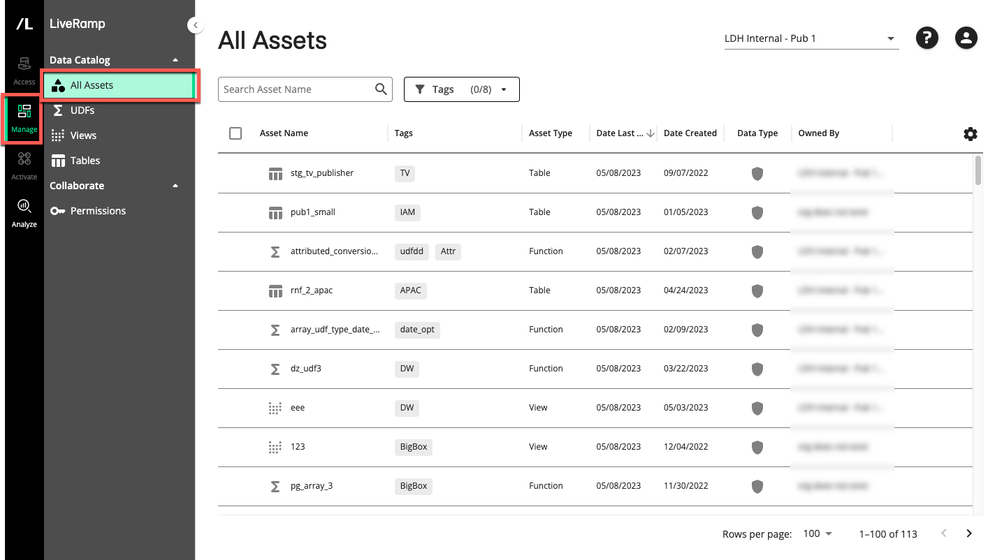Screen dimensions: 995x560
Task: Click function icon for dz_udf3
Action: tap(275, 369)
